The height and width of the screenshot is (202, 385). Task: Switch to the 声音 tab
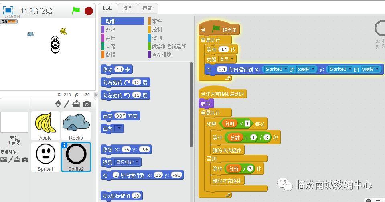pyautogui.click(x=147, y=8)
